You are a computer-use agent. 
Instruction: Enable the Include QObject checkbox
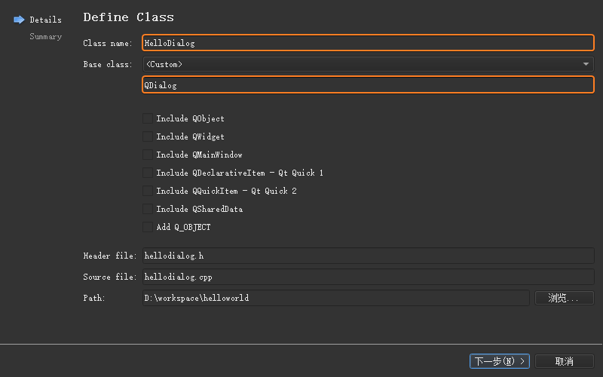pyautogui.click(x=147, y=118)
